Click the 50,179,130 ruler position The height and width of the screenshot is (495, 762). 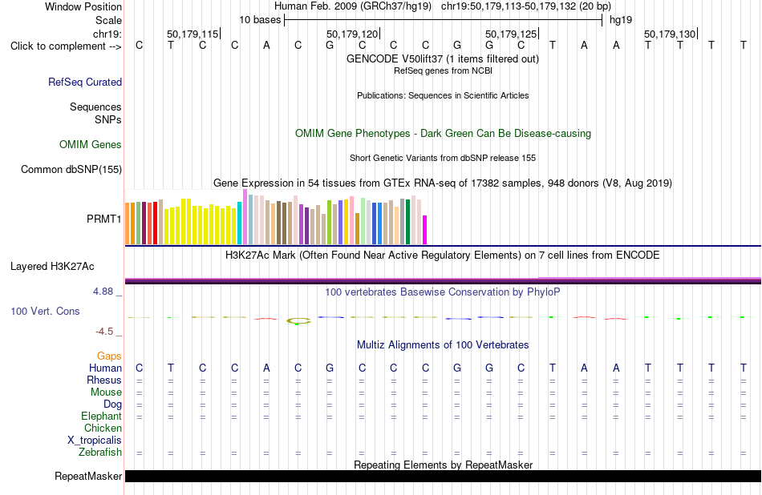[670, 34]
